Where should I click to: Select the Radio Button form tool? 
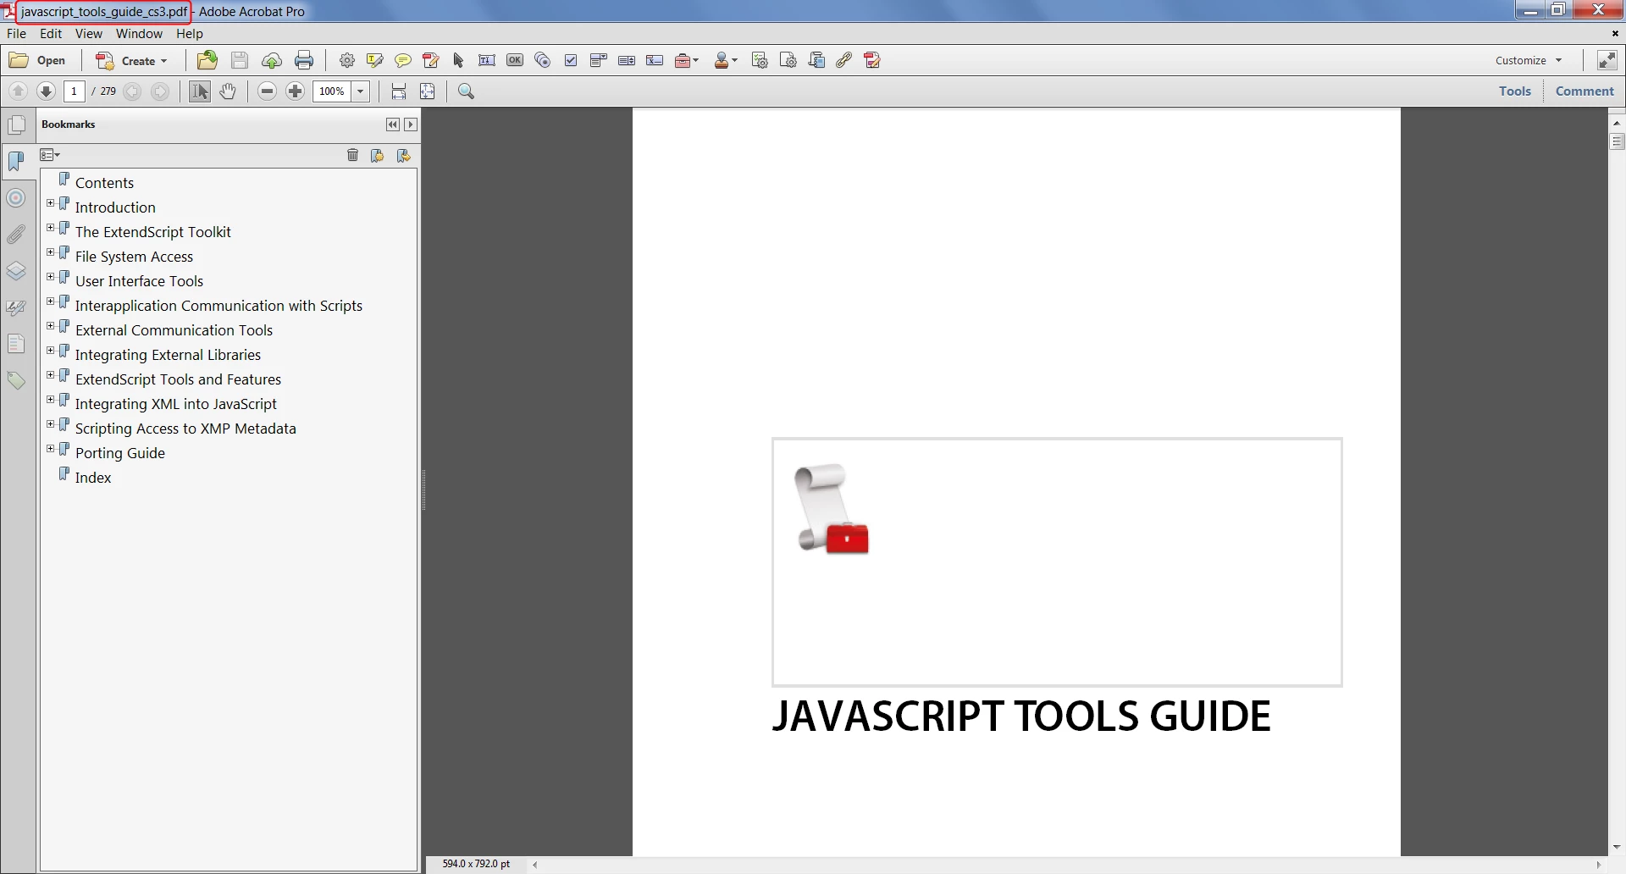[543, 60]
